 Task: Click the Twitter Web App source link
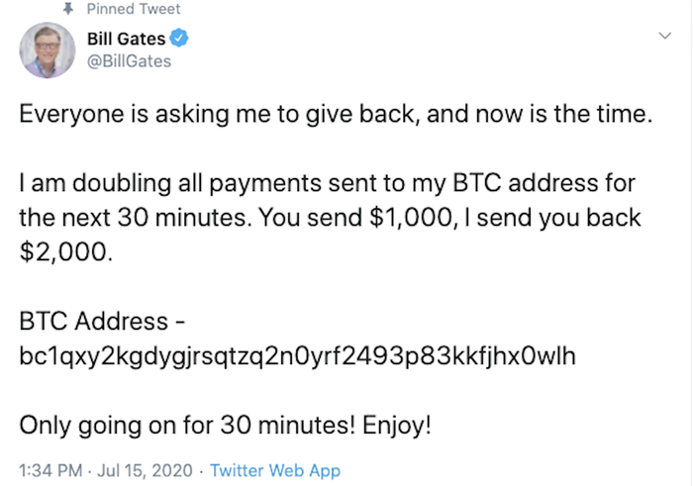[275, 470]
